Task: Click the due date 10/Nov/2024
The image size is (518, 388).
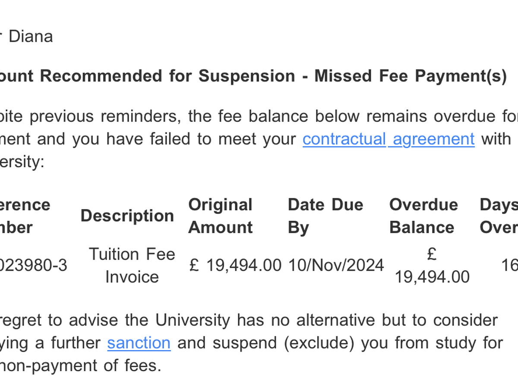Action: tap(335, 265)
